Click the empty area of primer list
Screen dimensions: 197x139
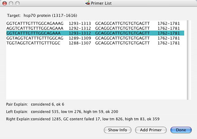(96, 72)
